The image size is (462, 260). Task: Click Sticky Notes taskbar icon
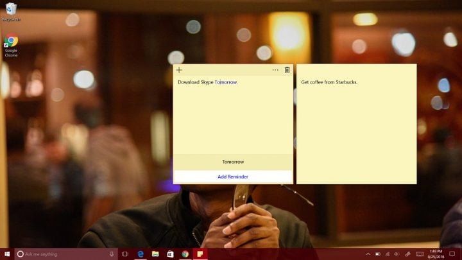click(x=200, y=254)
